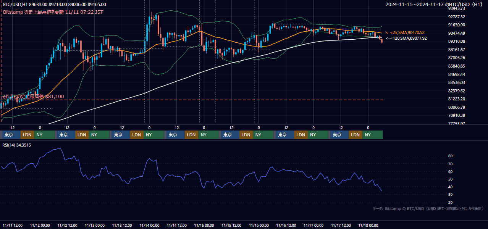Click the 81223.20 price axis label
The width and height of the screenshot is (488, 229).
tap(456, 99)
